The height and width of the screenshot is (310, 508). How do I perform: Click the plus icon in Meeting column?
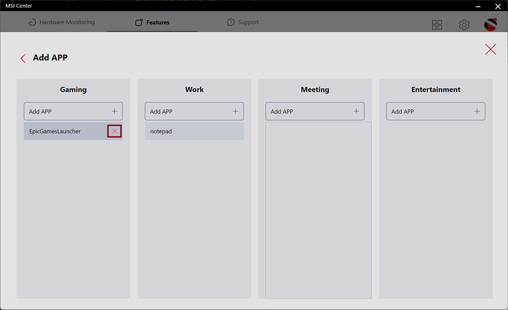click(356, 111)
